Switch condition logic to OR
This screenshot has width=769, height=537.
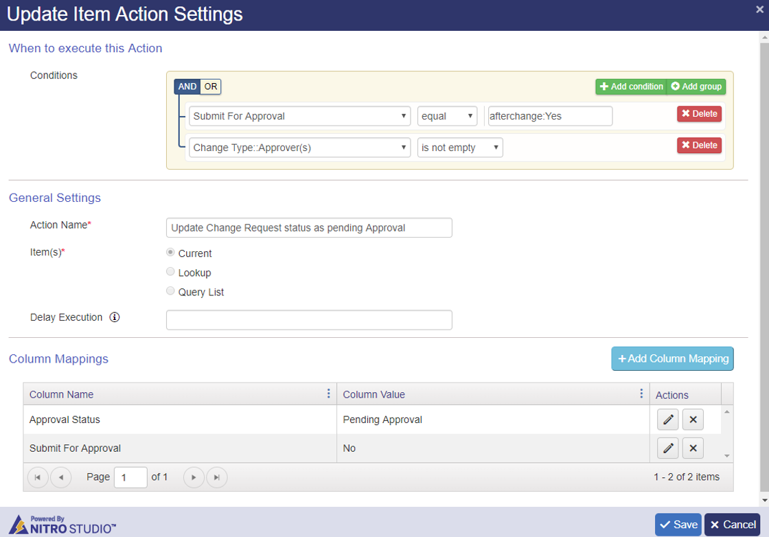click(x=211, y=87)
